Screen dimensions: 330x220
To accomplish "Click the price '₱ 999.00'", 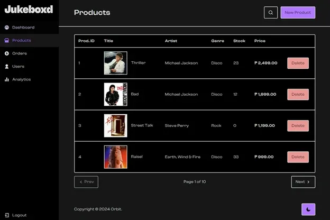I will (x=264, y=157).
